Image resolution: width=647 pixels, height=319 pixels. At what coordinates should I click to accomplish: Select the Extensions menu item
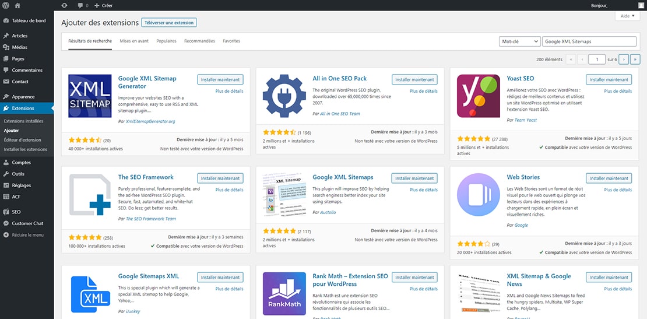tap(27, 108)
